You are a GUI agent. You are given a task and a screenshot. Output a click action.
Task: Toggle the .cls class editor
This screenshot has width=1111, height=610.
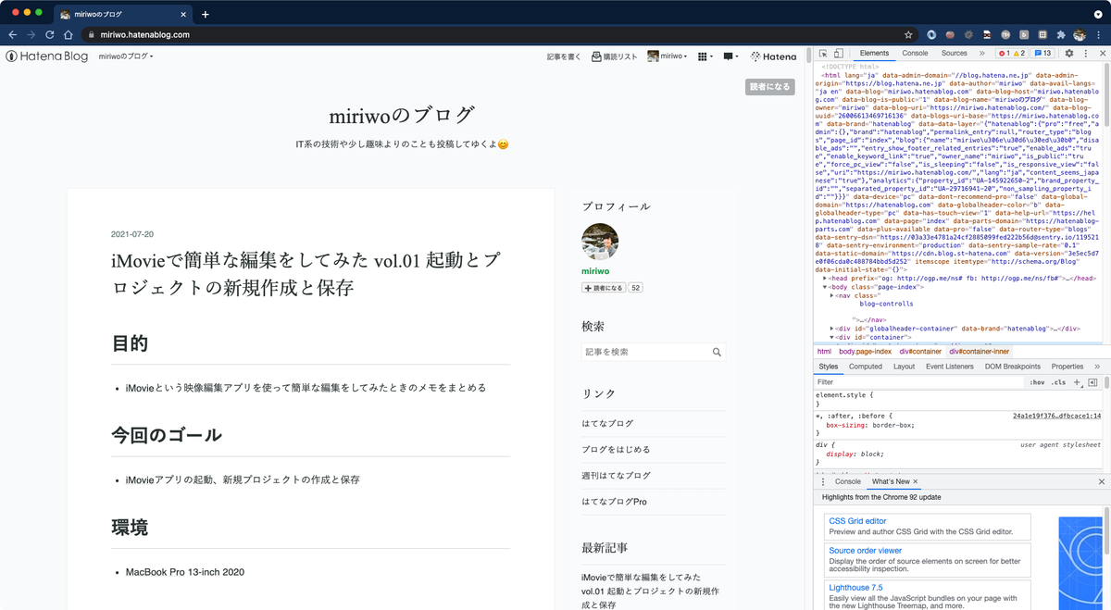pyautogui.click(x=1058, y=381)
